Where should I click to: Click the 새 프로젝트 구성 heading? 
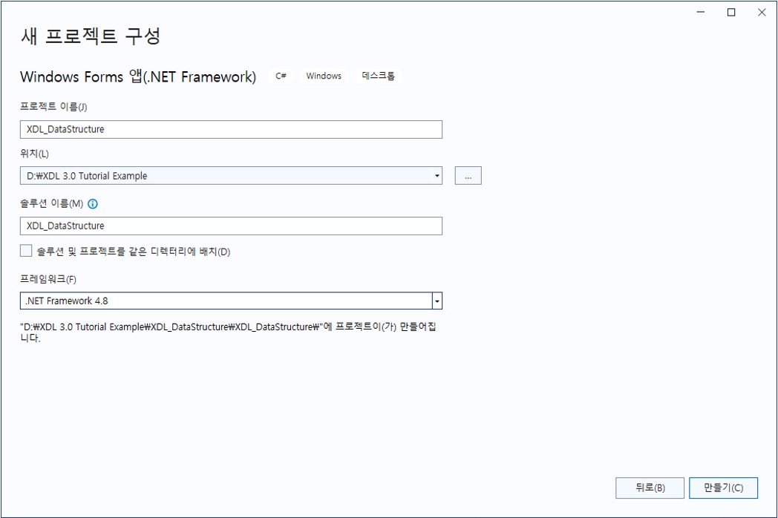91,36
